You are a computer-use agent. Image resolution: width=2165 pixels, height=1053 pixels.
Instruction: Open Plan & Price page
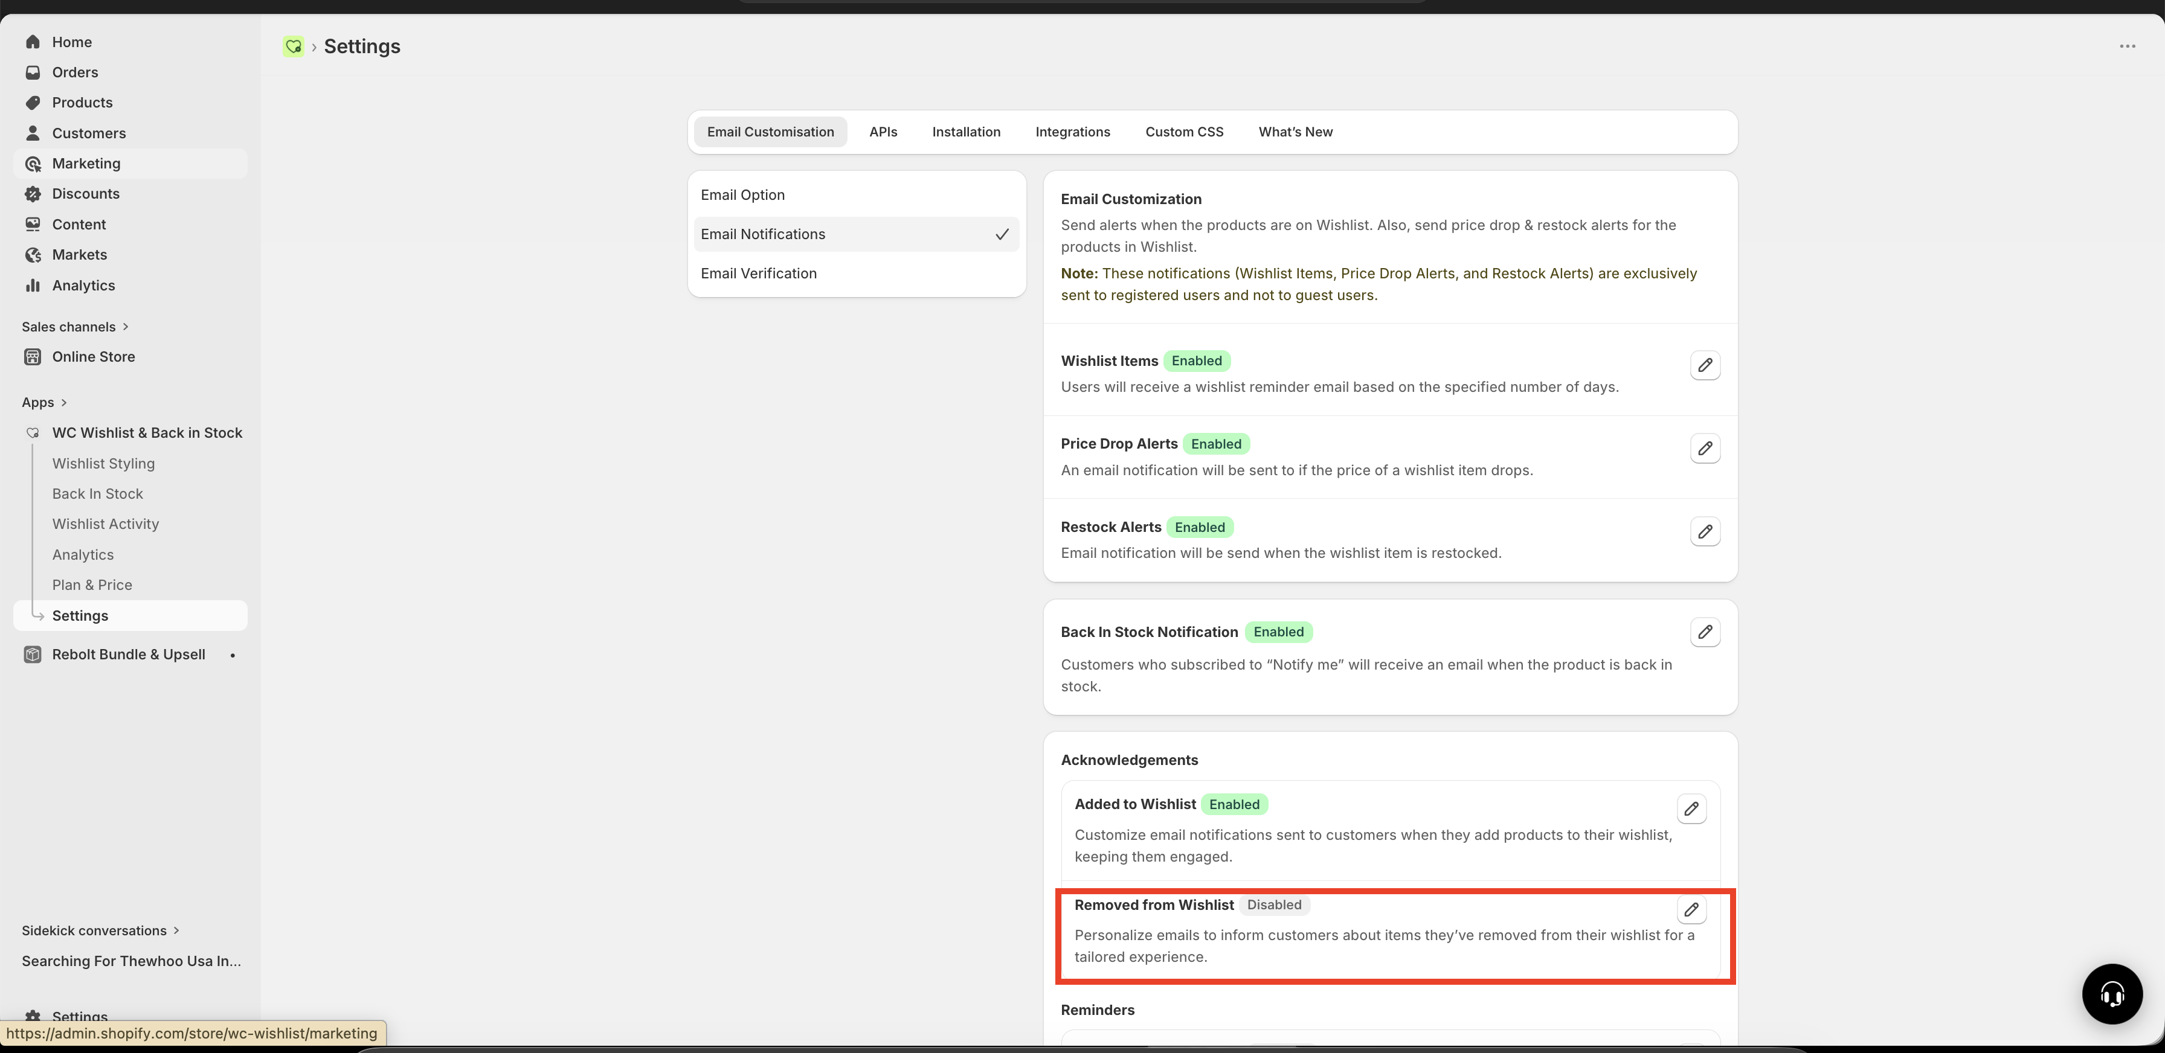pyautogui.click(x=92, y=585)
